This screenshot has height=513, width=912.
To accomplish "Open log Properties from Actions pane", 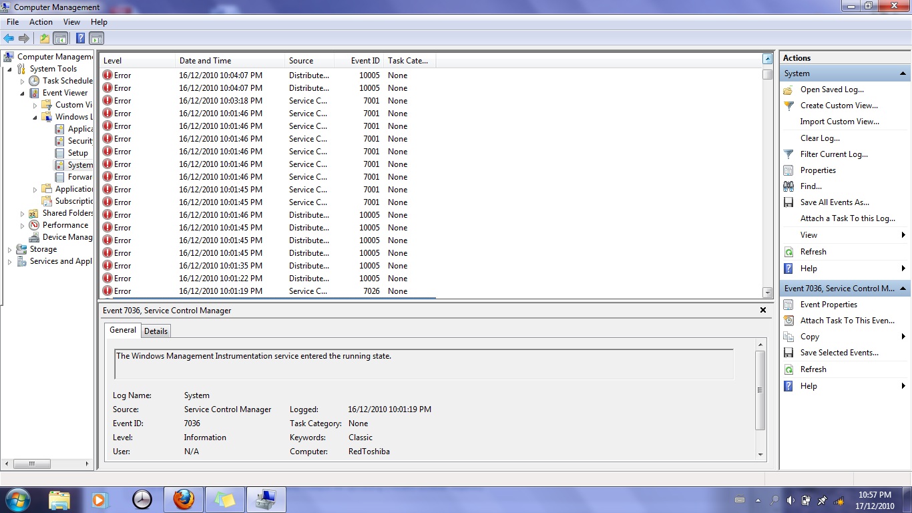I will click(x=818, y=170).
